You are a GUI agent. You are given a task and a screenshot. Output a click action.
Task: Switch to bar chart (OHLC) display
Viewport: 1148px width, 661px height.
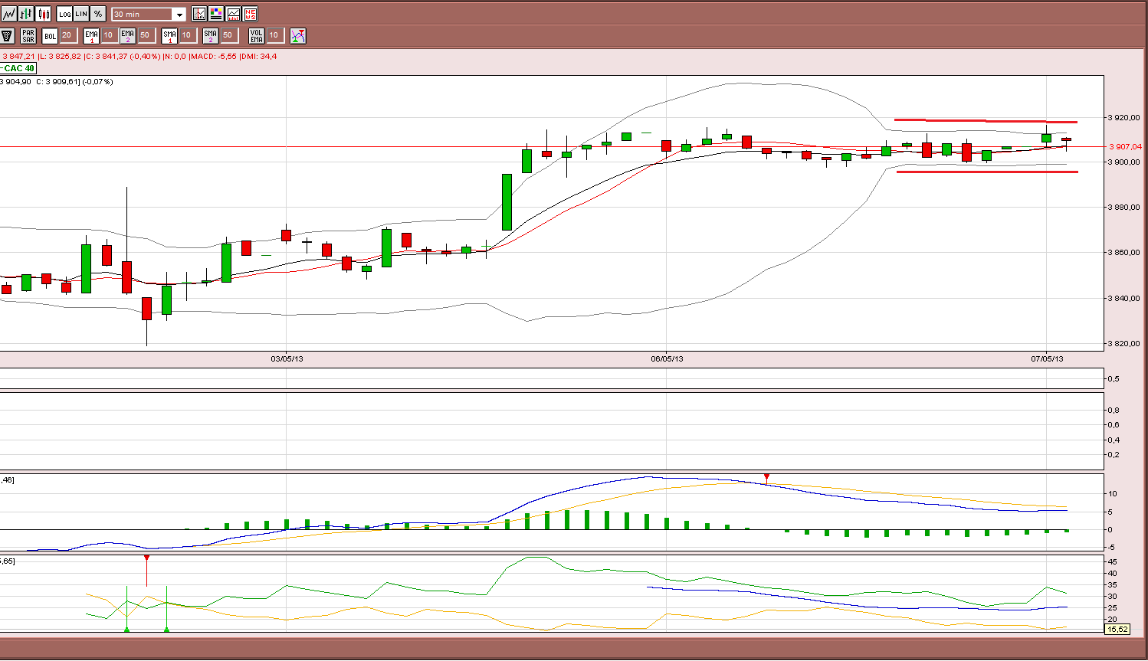click(26, 14)
